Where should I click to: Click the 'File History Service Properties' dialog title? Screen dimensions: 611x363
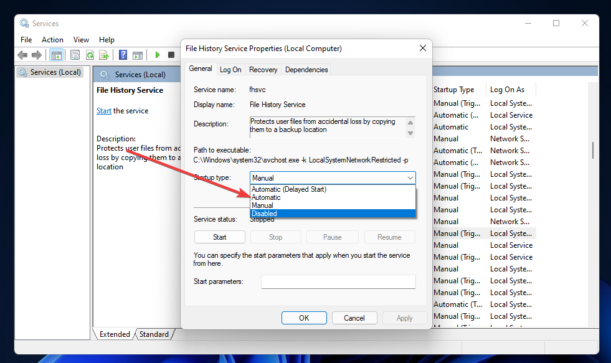(x=264, y=49)
